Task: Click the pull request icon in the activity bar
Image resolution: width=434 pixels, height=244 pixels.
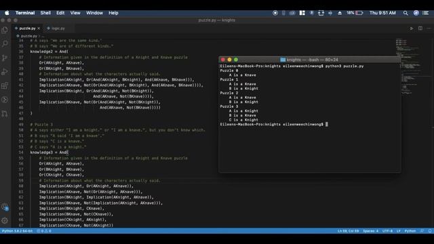Action: (5, 114)
